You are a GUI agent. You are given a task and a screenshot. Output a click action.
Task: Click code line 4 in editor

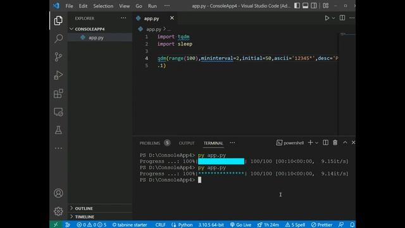[x=247, y=58]
